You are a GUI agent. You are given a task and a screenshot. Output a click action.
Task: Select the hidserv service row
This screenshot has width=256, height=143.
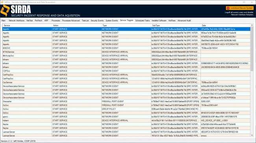[x=126, y=121]
